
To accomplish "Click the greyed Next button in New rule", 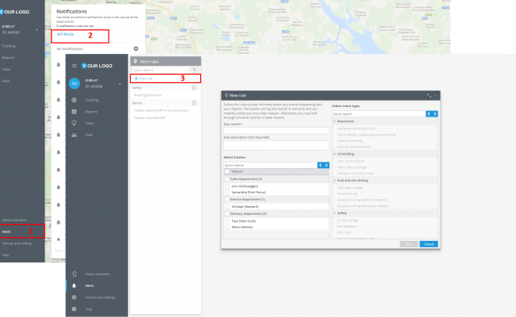I will (x=409, y=244).
